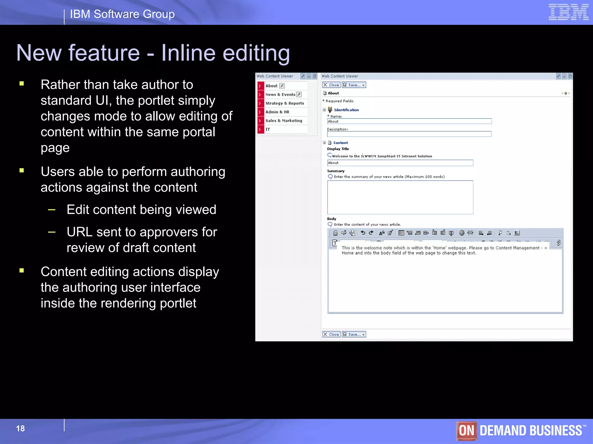This screenshot has width=593, height=444.
Task: Click the image insert icon in editor toolbar
Action: [x=517, y=233]
